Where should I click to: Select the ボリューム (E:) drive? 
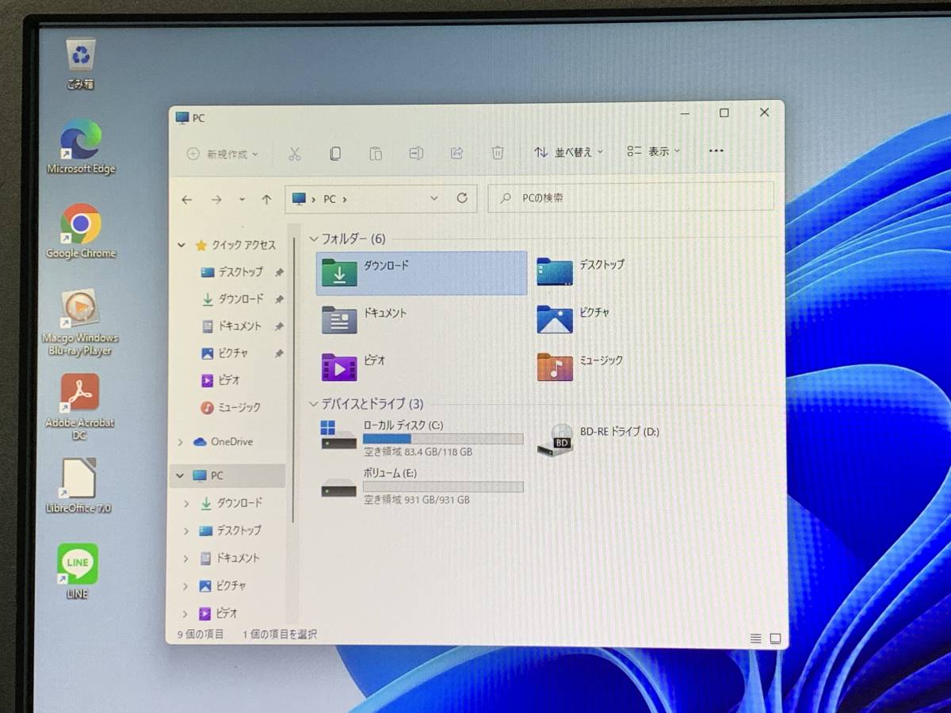pyautogui.click(x=421, y=486)
